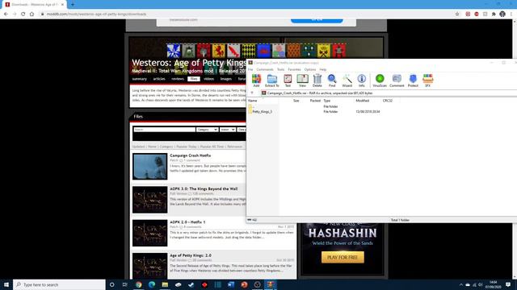Screen dimensions: 517x290
Task: Click WinRAR's Add toolbar icon
Action: [256, 81]
